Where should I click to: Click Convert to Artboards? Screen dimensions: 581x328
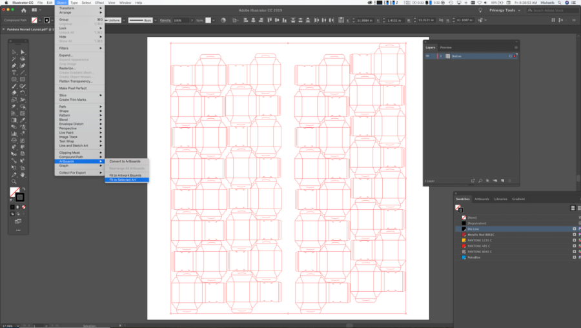(x=125, y=161)
